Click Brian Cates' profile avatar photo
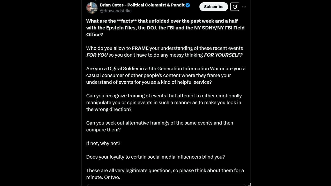 click(x=92, y=8)
